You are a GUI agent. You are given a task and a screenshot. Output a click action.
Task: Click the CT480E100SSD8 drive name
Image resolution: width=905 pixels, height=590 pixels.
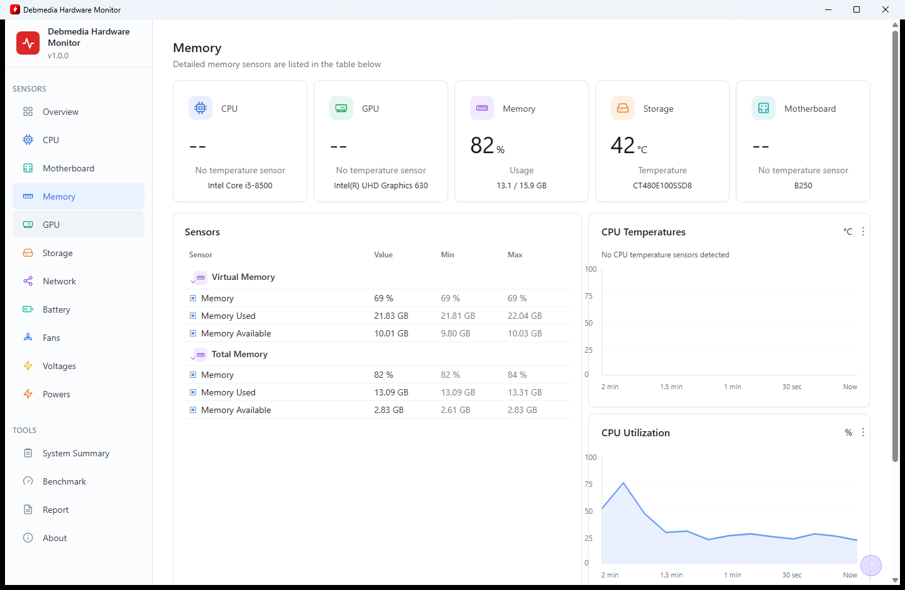[662, 186]
